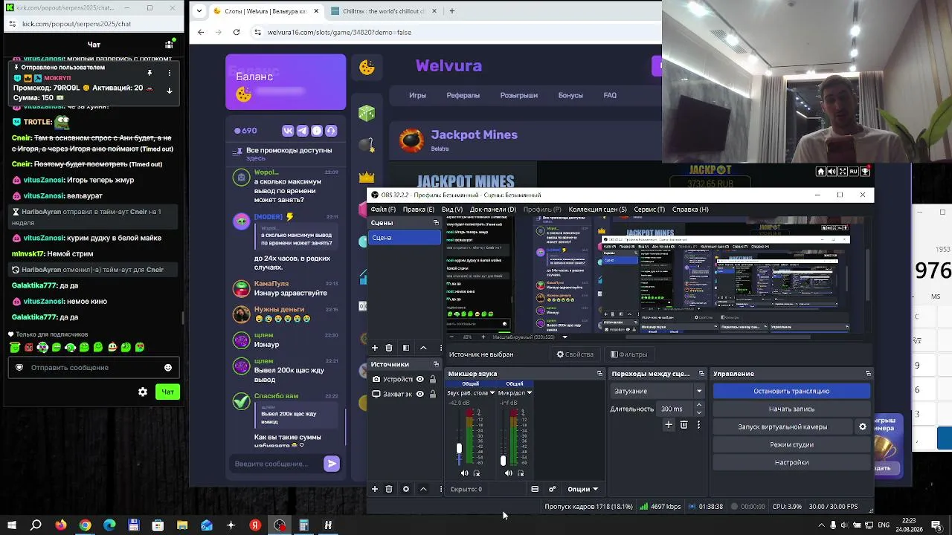This screenshot has width=952, height=535.
Task: Open new browser tab with plus
Action: [x=451, y=11]
